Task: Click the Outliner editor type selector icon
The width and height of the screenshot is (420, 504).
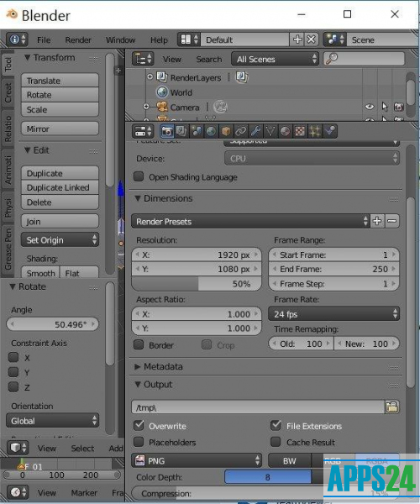Action: pyautogui.click(x=143, y=59)
